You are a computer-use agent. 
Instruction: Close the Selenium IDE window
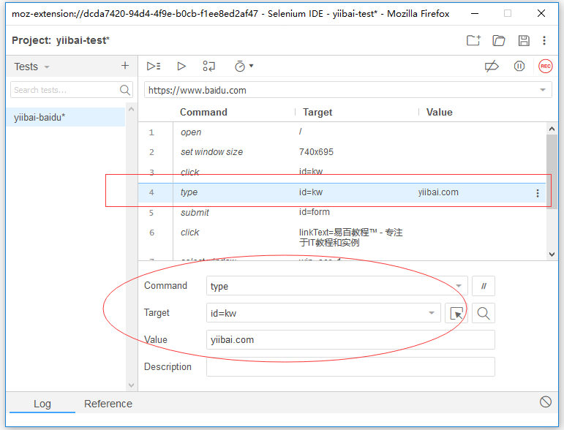541,14
